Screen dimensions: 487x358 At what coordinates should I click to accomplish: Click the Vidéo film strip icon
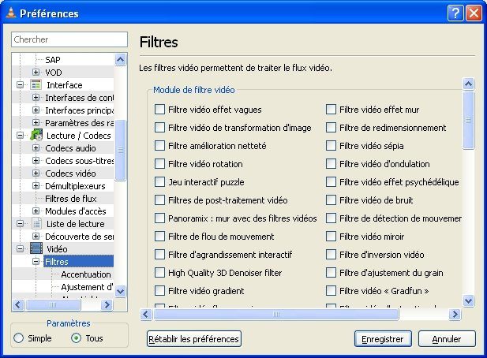(x=36, y=249)
